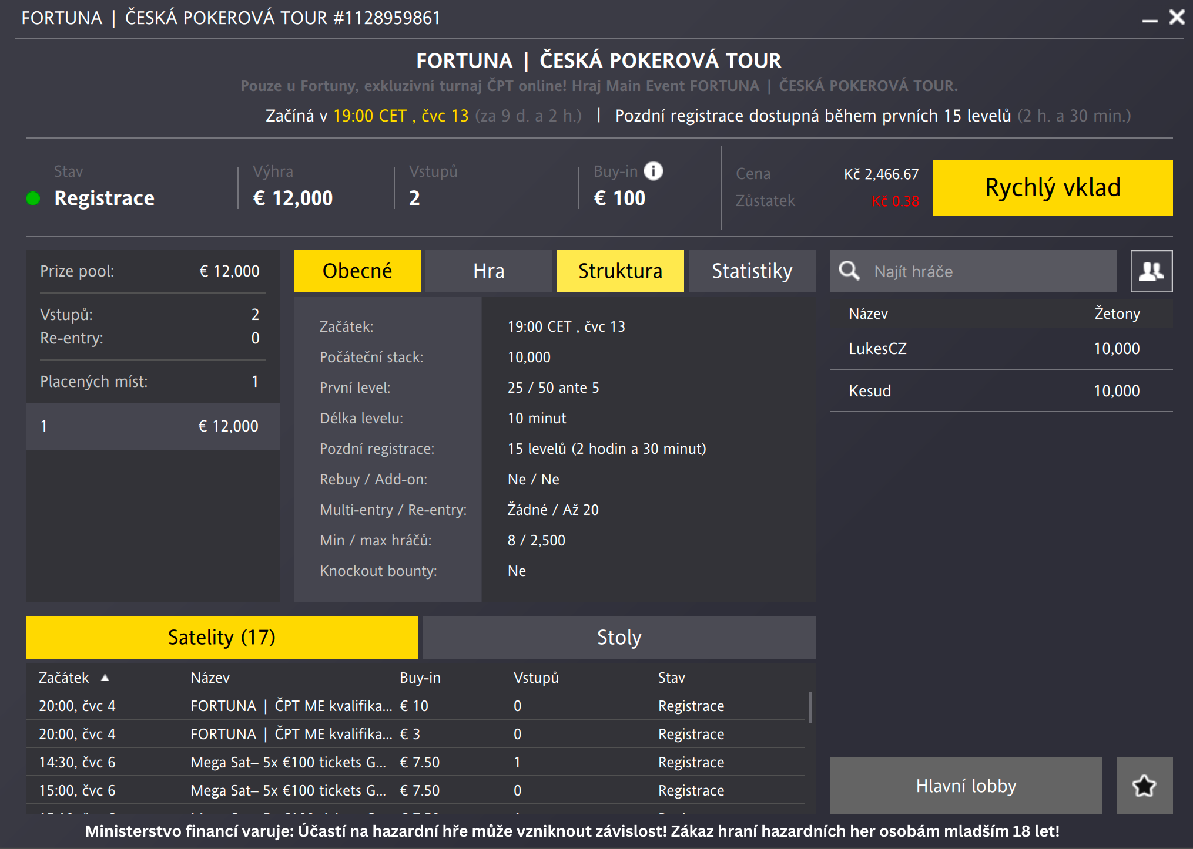This screenshot has width=1193, height=849.
Task: Select the Struktura tab
Action: click(x=619, y=271)
